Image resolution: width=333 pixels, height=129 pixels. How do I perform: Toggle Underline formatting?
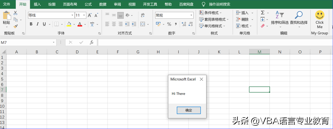[44, 24]
